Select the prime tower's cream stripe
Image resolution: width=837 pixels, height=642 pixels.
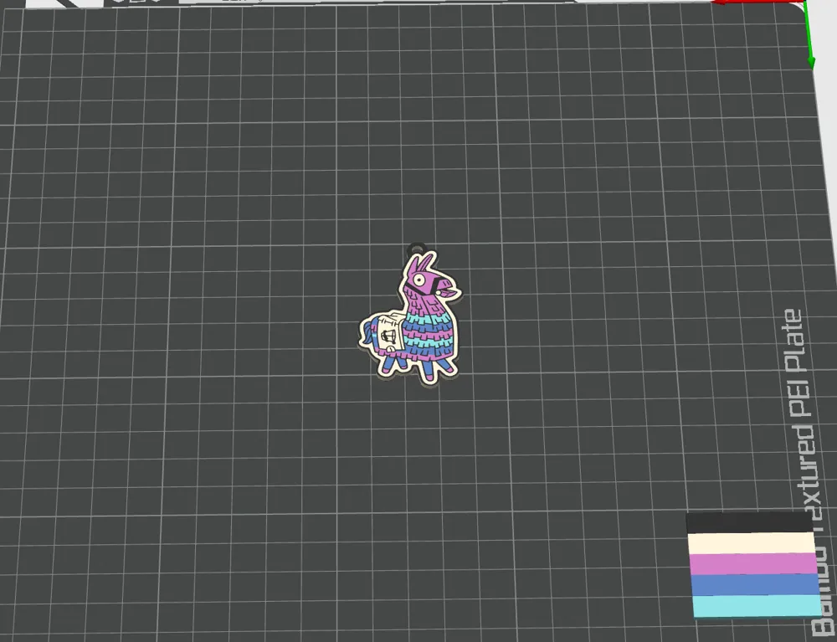(752, 543)
